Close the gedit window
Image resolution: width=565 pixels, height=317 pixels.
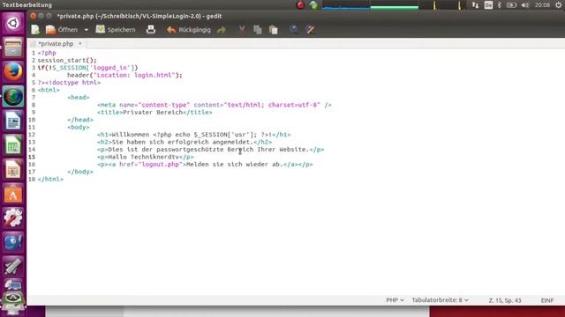pyautogui.click(x=34, y=16)
